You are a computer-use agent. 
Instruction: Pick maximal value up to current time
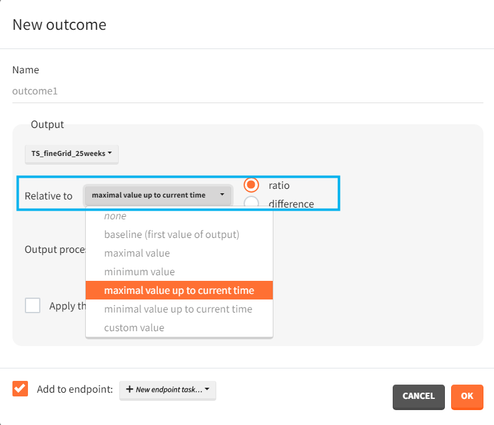pyautogui.click(x=179, y=290)
